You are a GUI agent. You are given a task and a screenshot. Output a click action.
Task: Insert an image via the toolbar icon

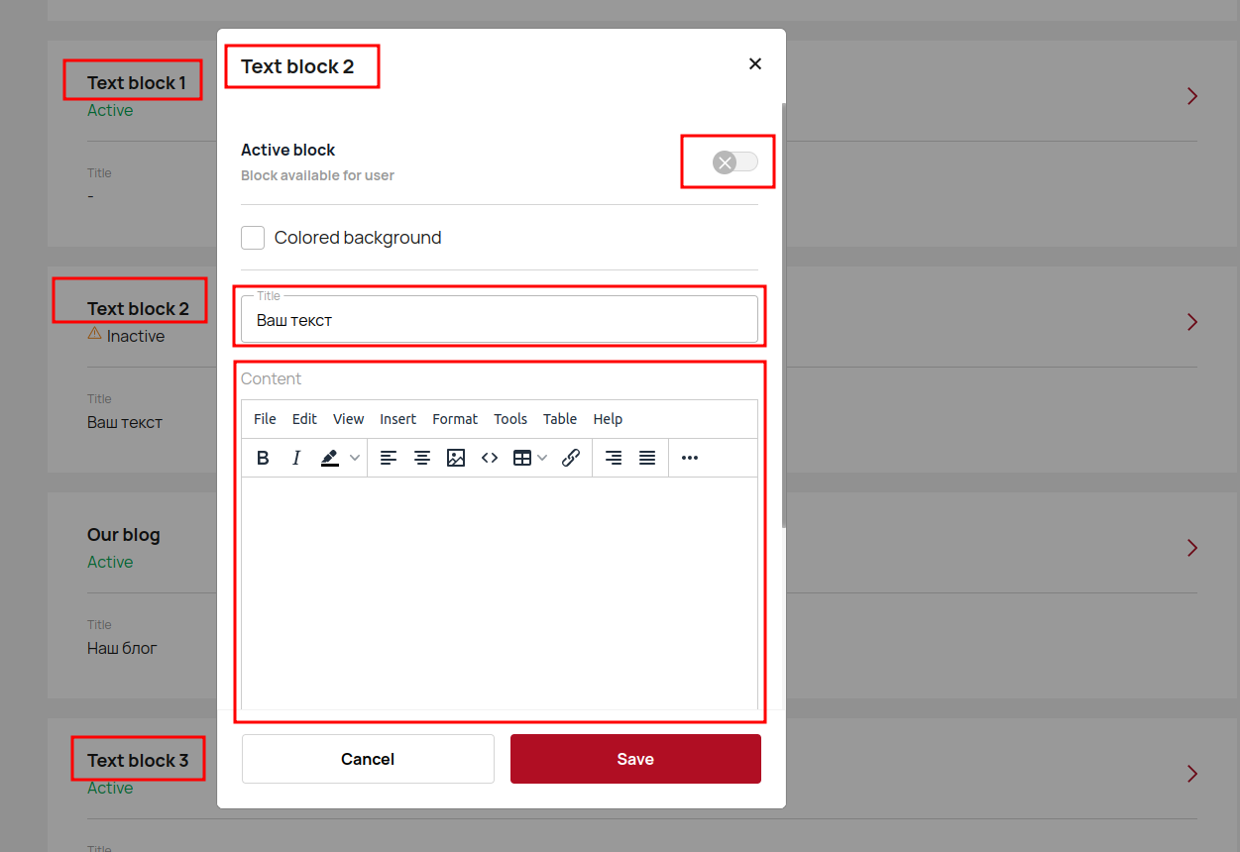pyautogui.click(x=456, y=458)
